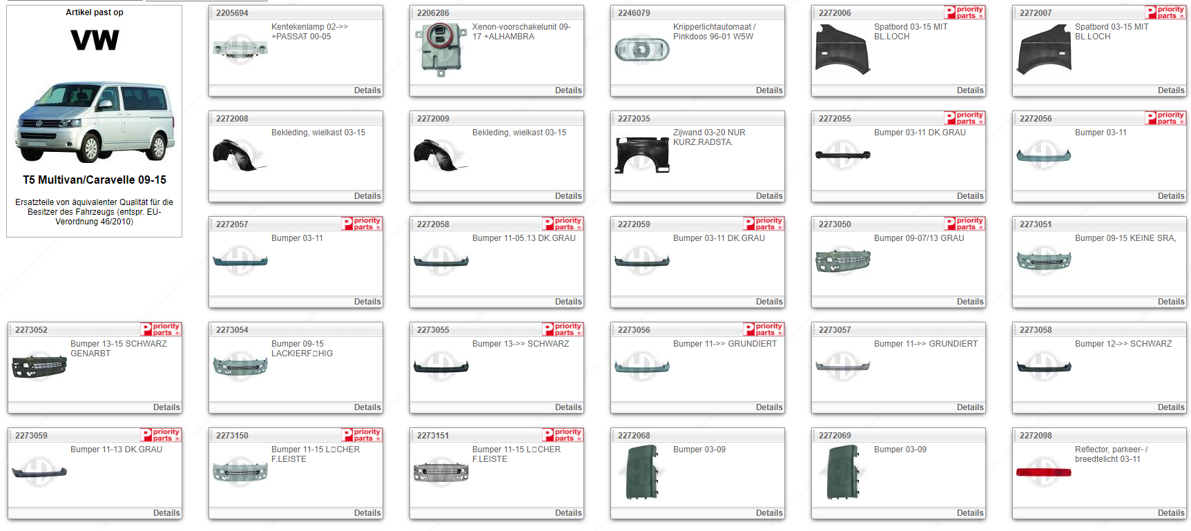This screenshot has height=531, width=1191.
Task: Open the Spatbord image for item 2272007
Action: pyautogui.click(x=1043, y=49)
